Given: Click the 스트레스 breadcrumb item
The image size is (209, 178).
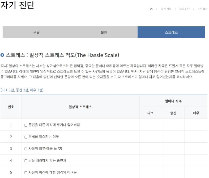Looking at the screenshot, I should (x=202, y=9).
